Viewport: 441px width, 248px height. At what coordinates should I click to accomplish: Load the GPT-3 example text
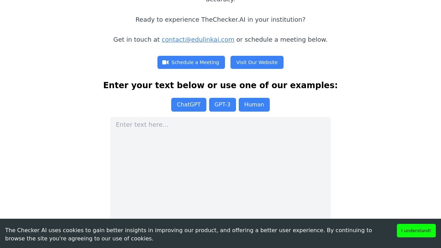coord(222,105)
